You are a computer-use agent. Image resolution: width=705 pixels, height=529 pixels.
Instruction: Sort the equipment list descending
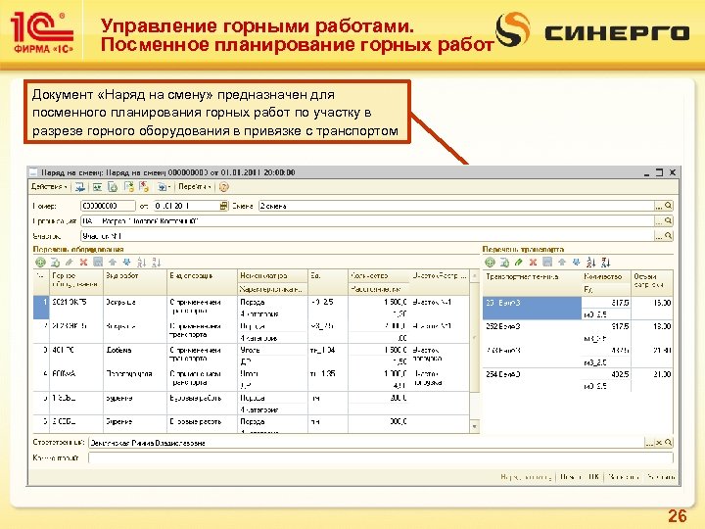coord(156,263)
